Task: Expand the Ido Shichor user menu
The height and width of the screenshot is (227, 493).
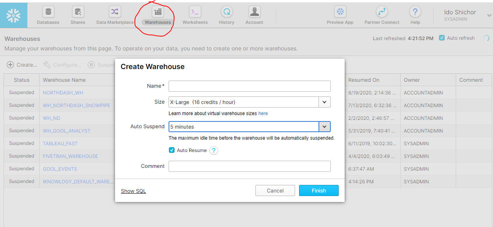Action: pos(489,15)
